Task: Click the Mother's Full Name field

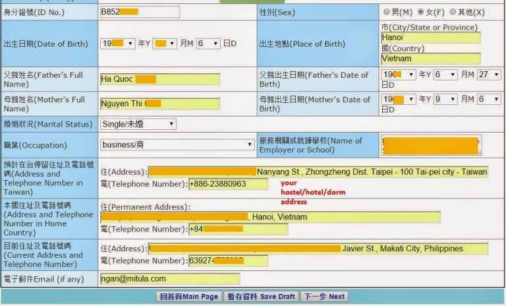Action: tap(159, 104)
